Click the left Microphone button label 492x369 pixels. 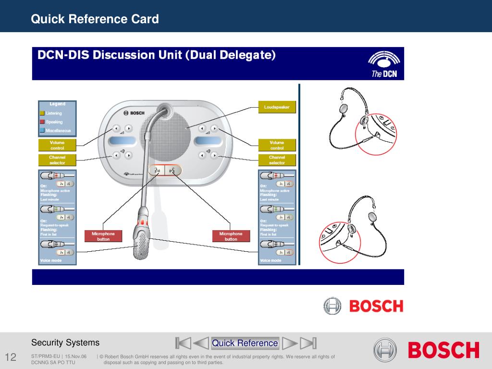click(103, 236)
